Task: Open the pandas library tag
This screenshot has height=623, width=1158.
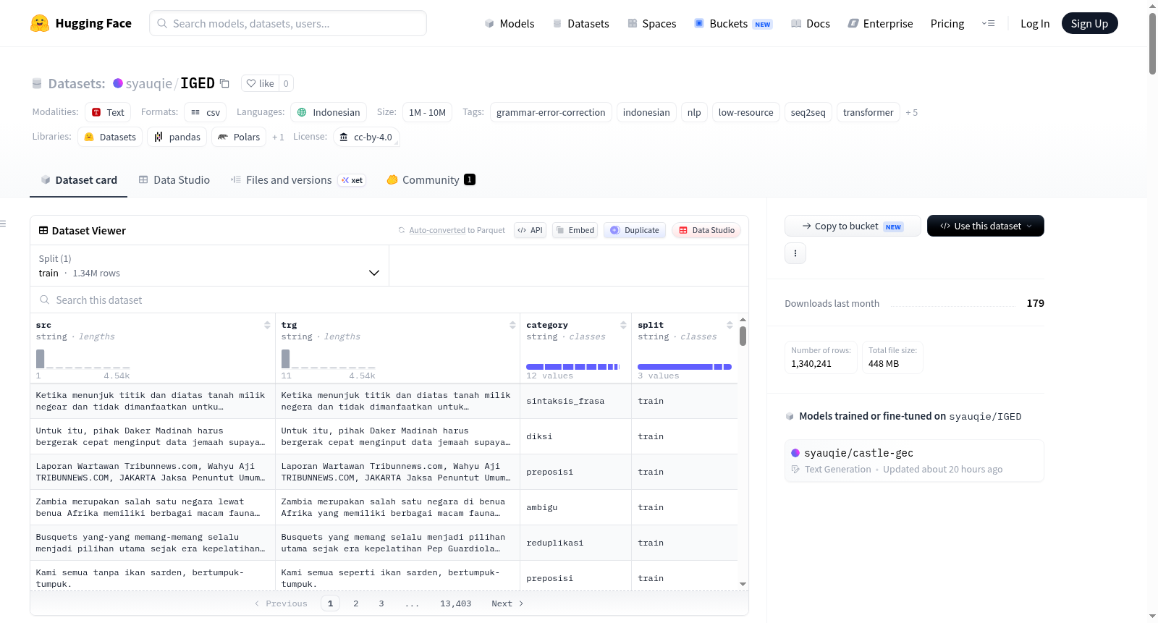Action: (x=177, y=137)
